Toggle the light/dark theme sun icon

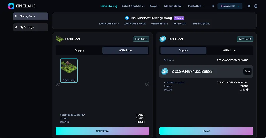tap(213, 6)
